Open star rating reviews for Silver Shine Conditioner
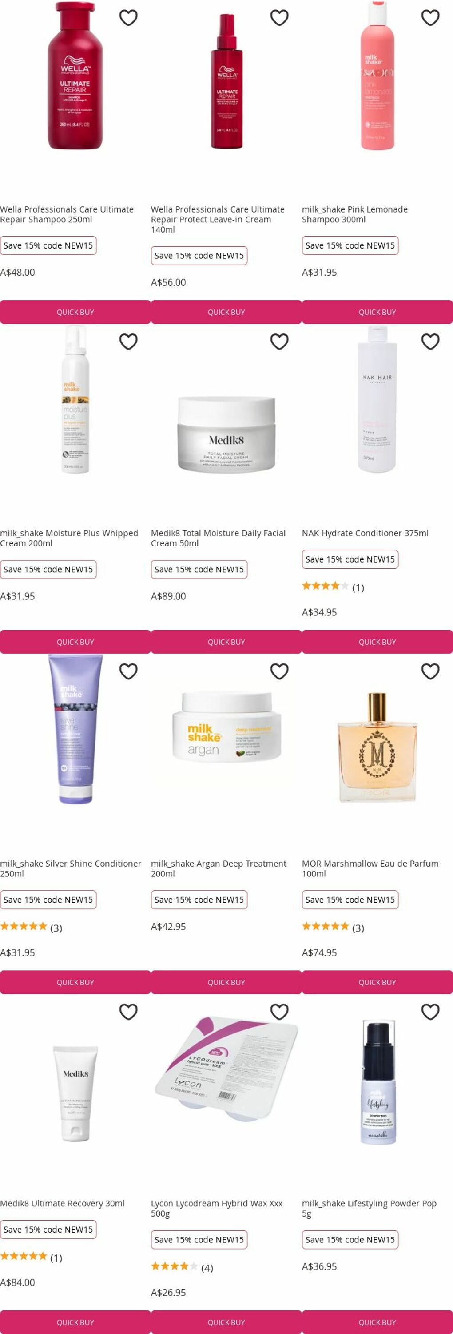This screenshot has width=453, height=1334. 31,928
